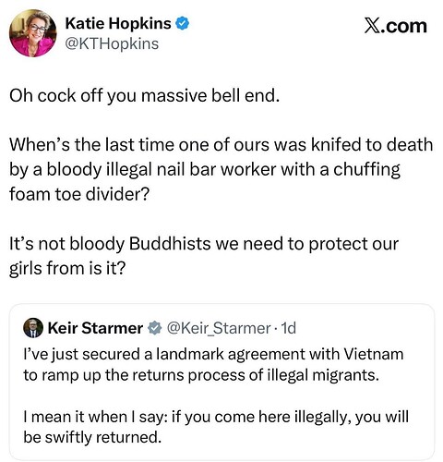
Task: Click the Katie Hopkins display name
Action: 118,23
